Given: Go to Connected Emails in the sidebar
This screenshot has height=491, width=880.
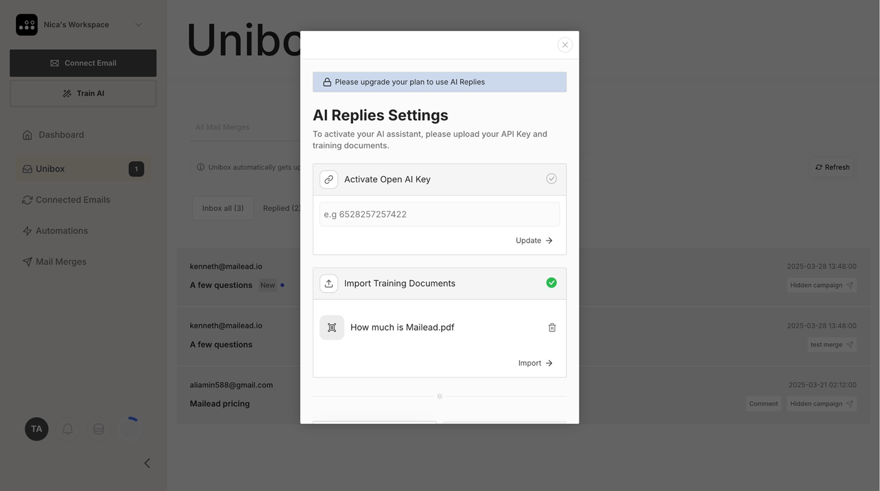Looking at the screenshot, I should [73, 200].
